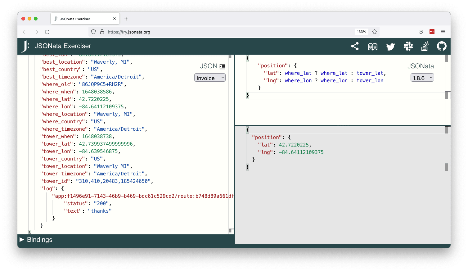Open the GitHub icon in the header
This screenshot has width=468, height=271.
442,46
